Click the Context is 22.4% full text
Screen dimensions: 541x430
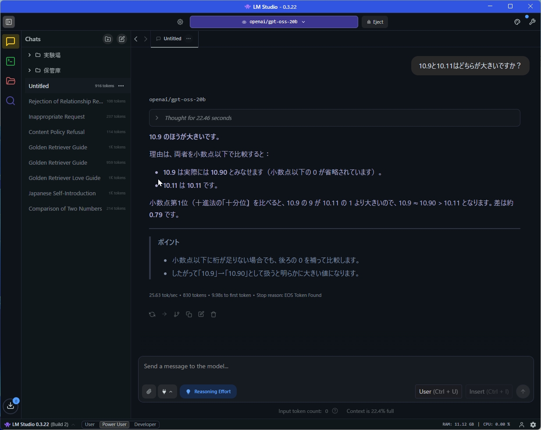click(370, 411)
